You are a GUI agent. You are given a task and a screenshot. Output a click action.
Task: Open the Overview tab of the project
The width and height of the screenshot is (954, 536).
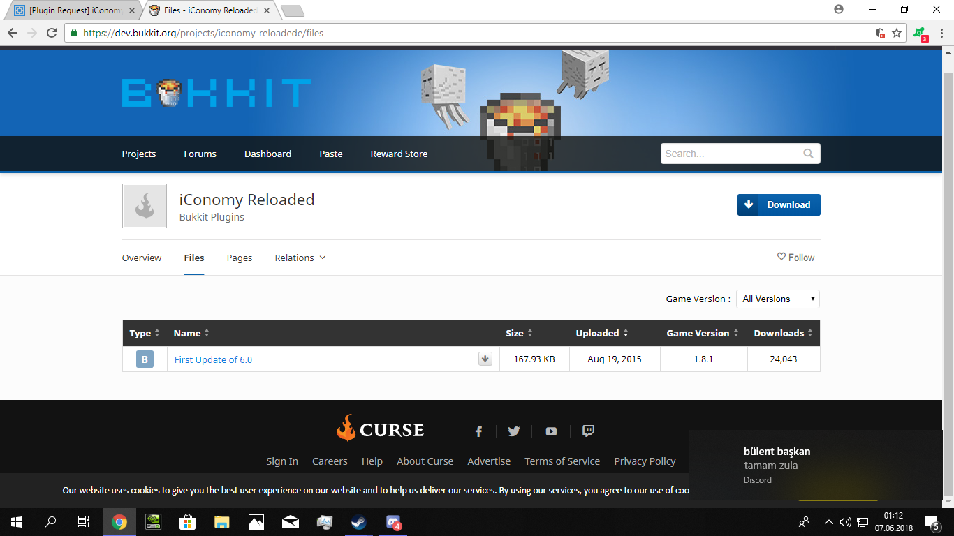pyautogui.click(x=142, y=258)
